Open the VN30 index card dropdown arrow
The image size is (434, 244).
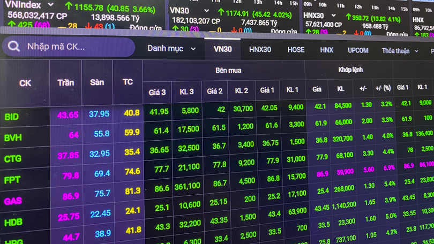pos(206,10)
